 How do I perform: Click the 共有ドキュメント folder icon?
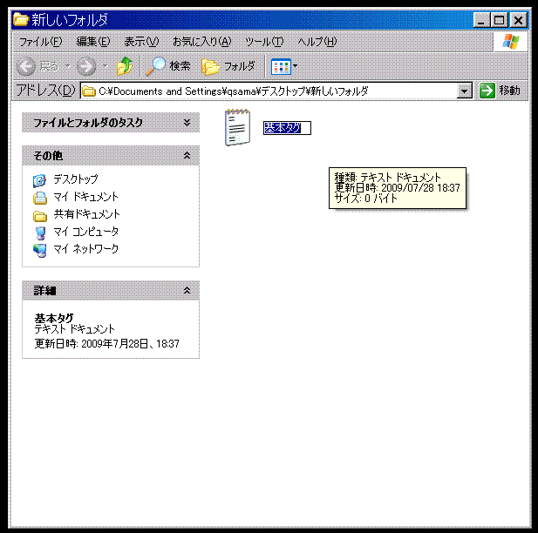click(x=40, y=216)
